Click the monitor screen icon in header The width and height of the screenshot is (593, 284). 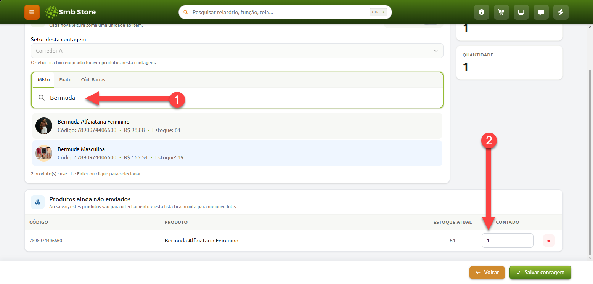point(521,12)
